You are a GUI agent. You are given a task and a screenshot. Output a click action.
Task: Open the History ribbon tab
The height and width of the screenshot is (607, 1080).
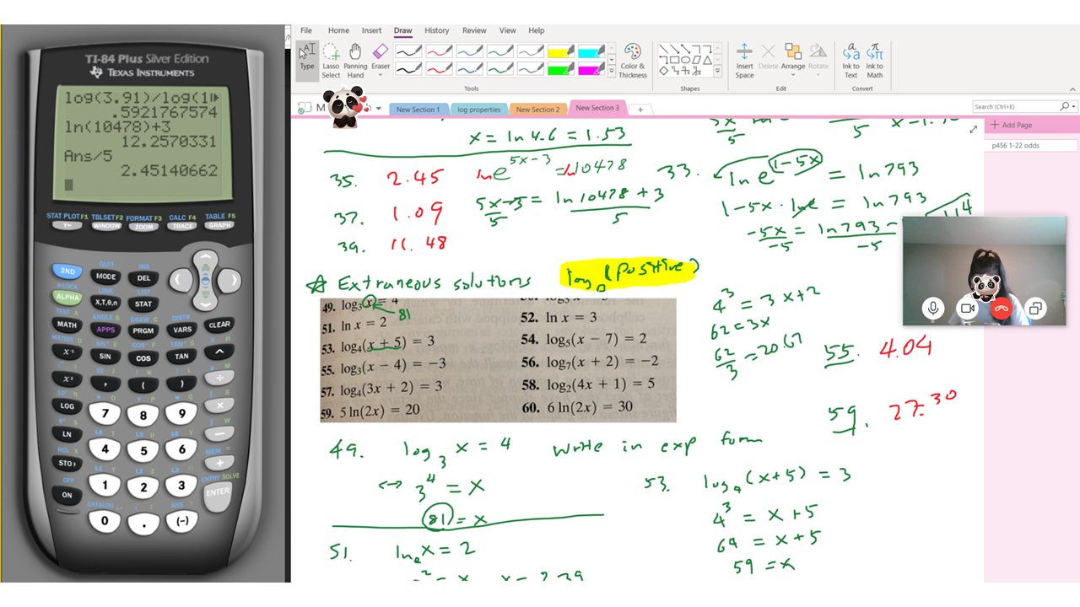(x=436, y=30)
